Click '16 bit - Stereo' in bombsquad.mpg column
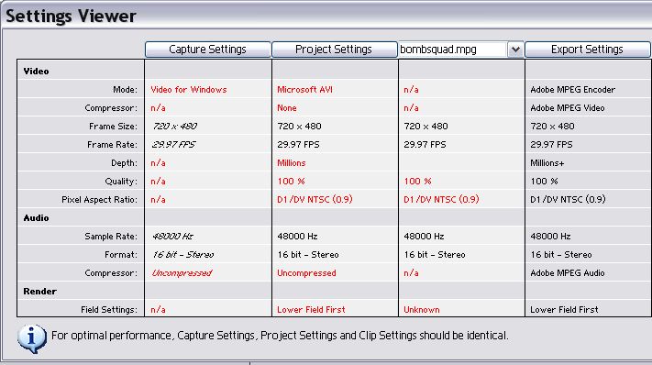 (x=435, y=254)
